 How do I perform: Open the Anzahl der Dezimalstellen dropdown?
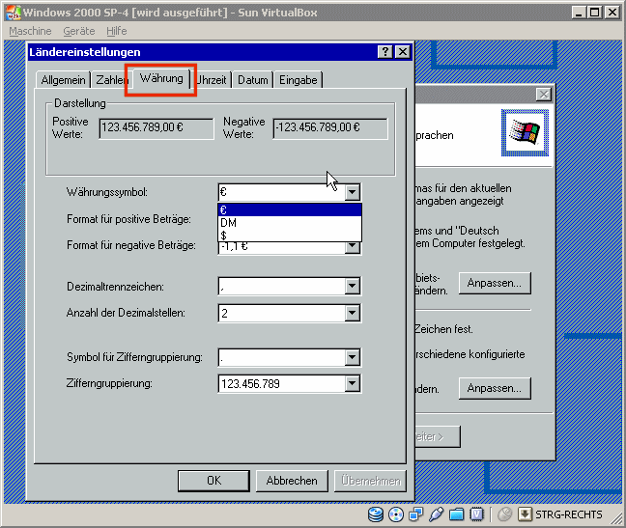click(x=353, y=314)
